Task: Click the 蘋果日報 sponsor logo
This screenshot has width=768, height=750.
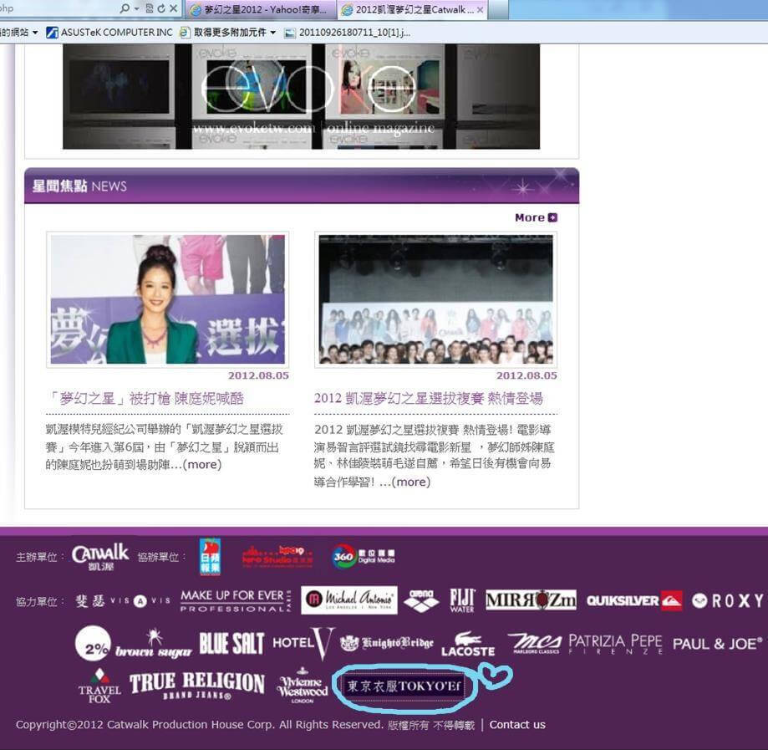Action: [x=210, y=556]
